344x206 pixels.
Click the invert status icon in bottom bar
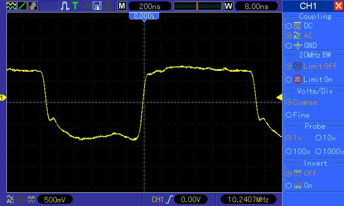pos(31,199)
